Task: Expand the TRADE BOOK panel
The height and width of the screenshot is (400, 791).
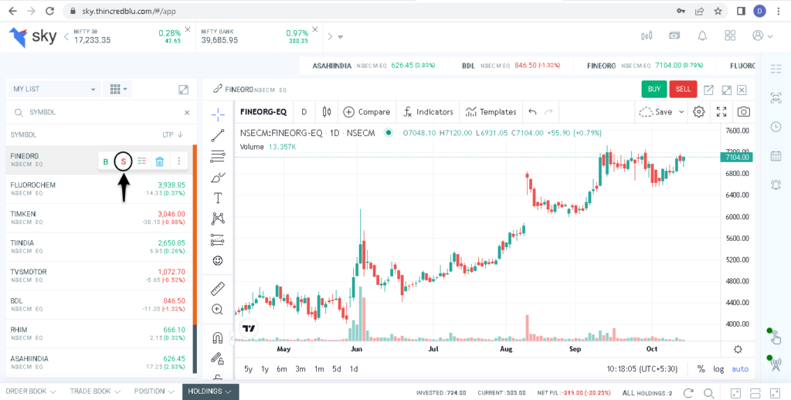Action: click(x=95, y=392)
